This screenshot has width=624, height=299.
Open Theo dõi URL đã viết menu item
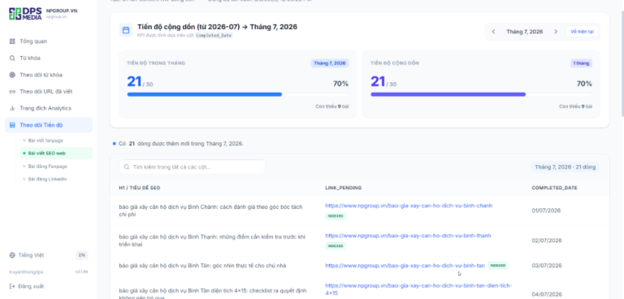click(49, 92)
